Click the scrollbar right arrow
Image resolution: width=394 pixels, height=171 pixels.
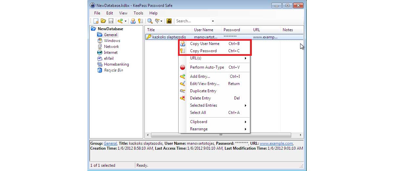click(x=300, y=135)
